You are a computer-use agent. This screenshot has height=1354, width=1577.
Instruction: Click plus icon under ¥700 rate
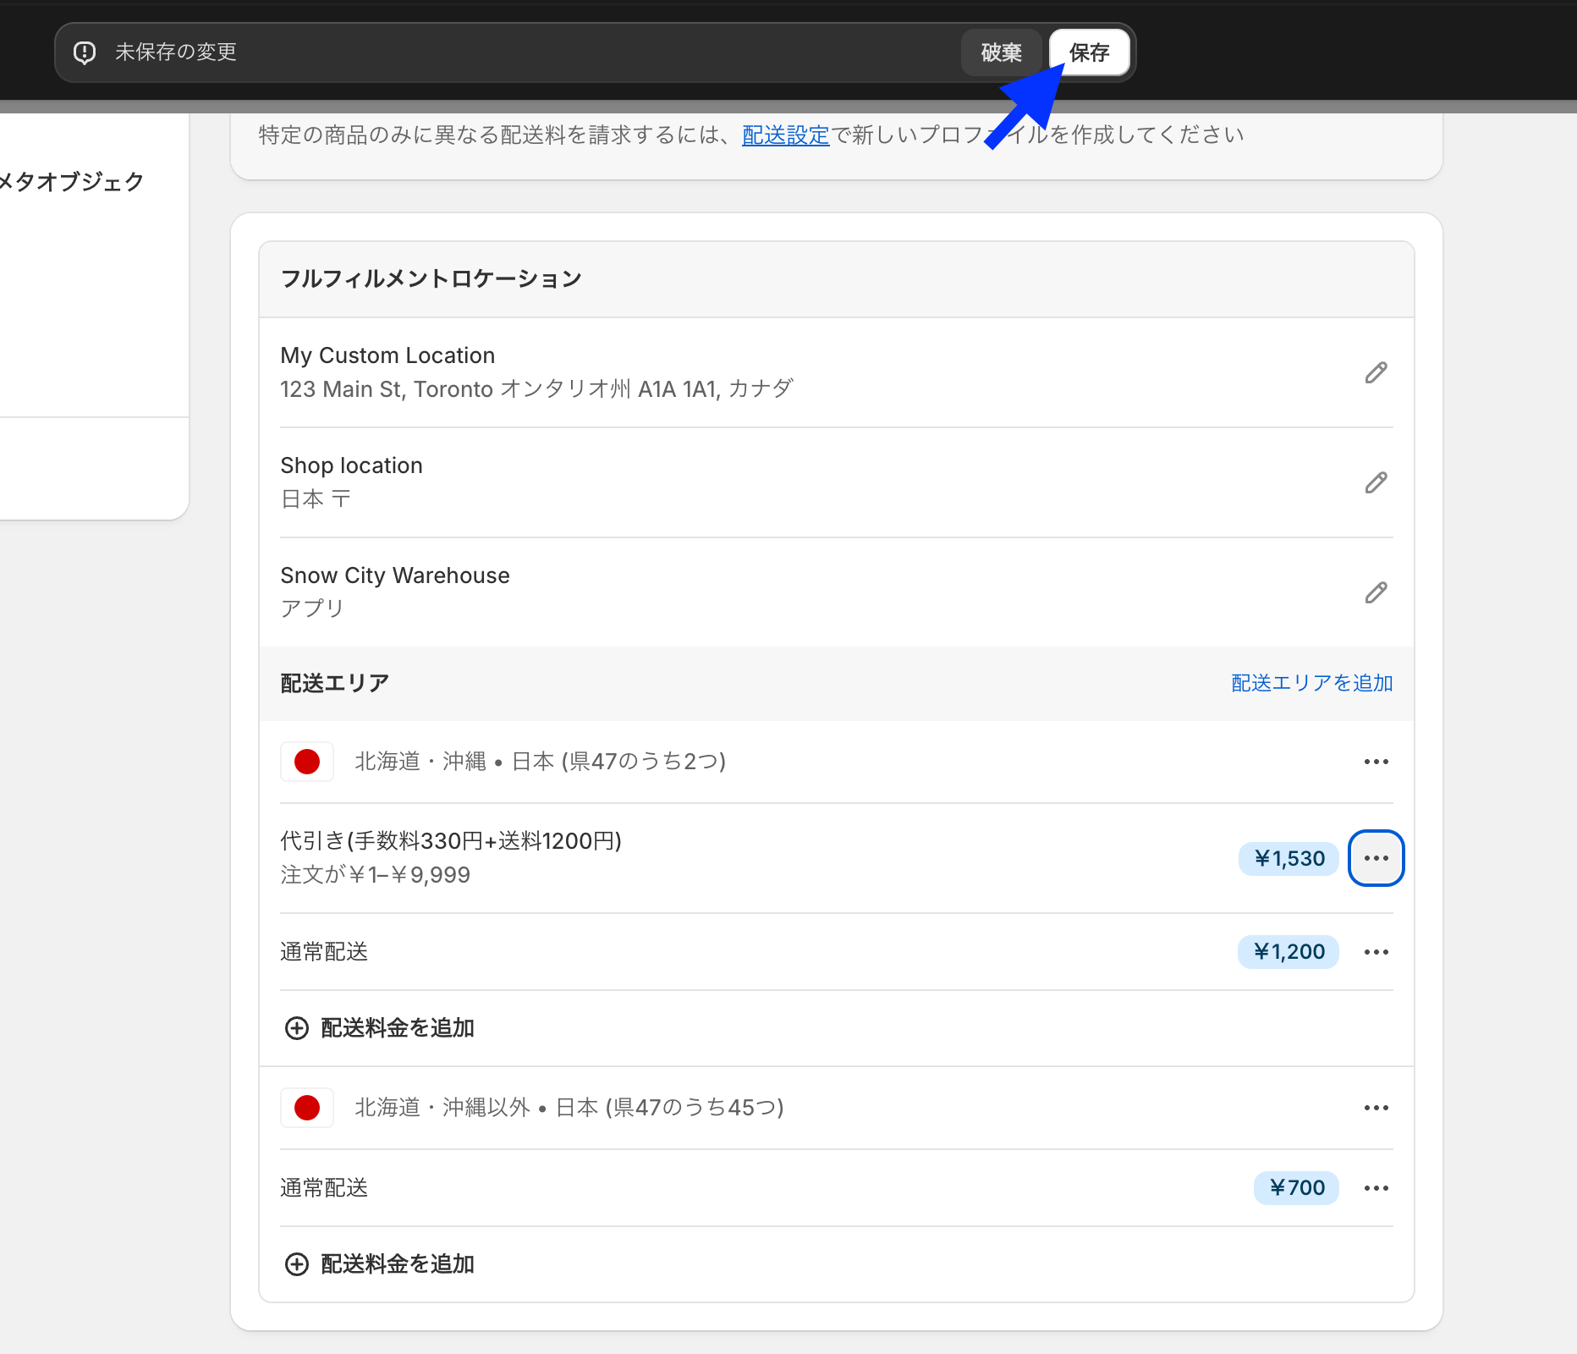pos(297,1264)
